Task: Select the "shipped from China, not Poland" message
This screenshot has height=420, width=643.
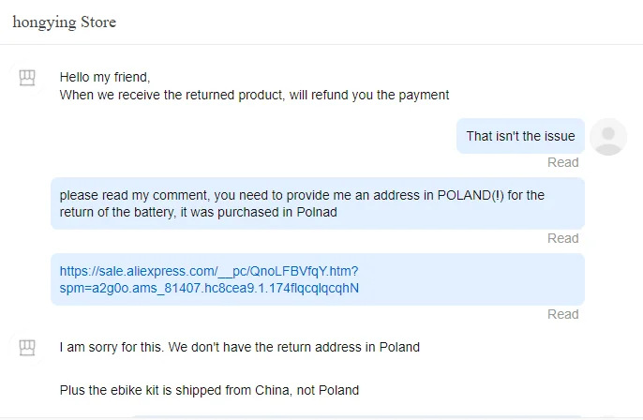Action: point(209,389)
